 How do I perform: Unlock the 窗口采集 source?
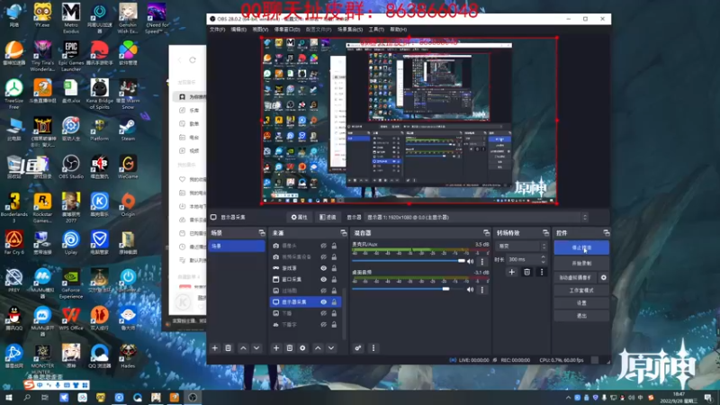click(334, 279)
